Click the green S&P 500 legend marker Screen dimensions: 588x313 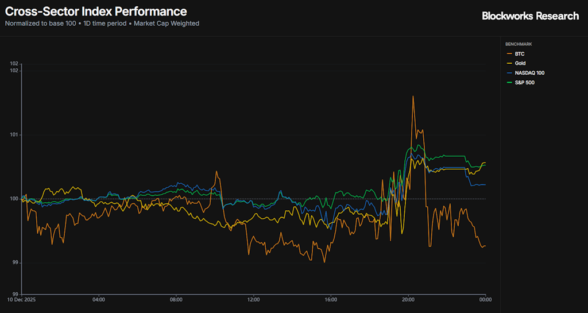[509, 83]
